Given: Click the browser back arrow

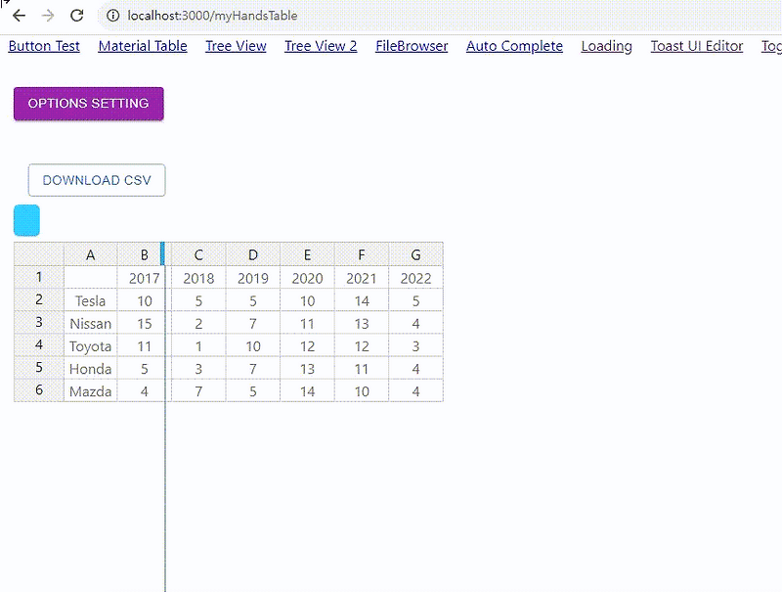Looking at the screenshot, I should tap(20, 16).
